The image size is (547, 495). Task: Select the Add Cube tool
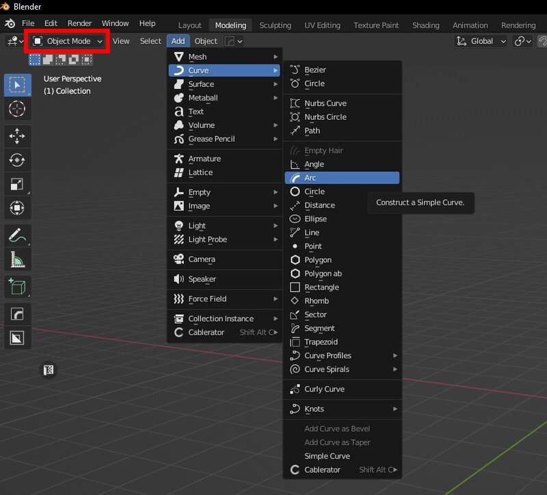coord(18,286)
